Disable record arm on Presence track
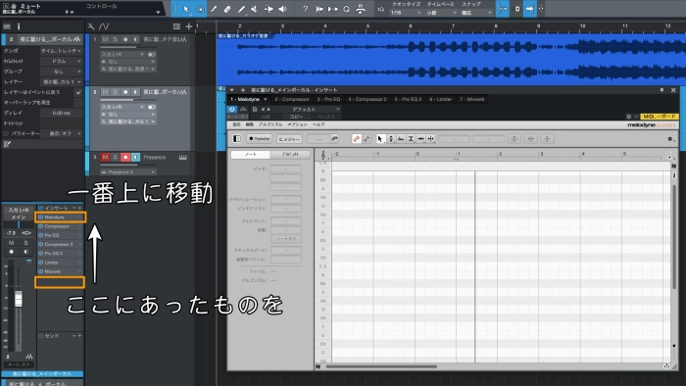 click(125, 157)
